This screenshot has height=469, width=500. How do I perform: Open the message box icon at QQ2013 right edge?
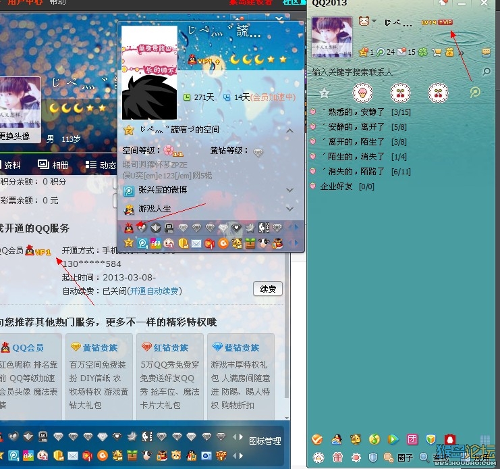point(486,53)
